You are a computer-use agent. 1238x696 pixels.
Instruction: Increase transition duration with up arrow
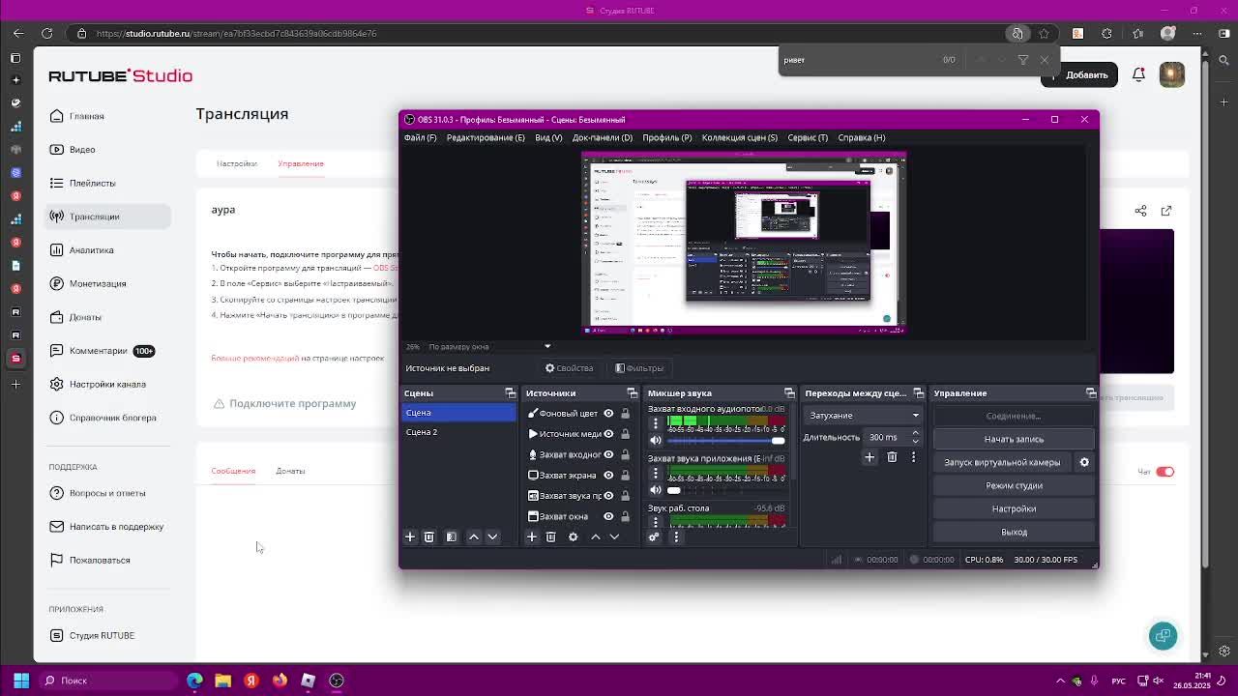point(915,433)
